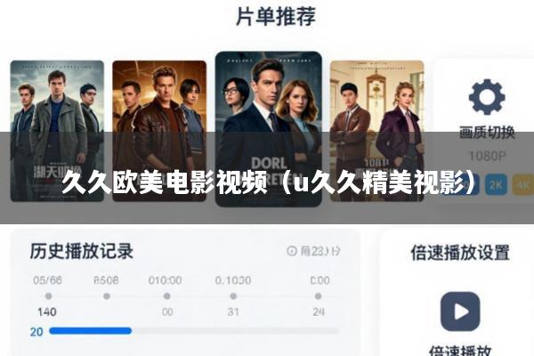
Task: Open the 画质切换 gear settings icon
Action: coord(487,97)
